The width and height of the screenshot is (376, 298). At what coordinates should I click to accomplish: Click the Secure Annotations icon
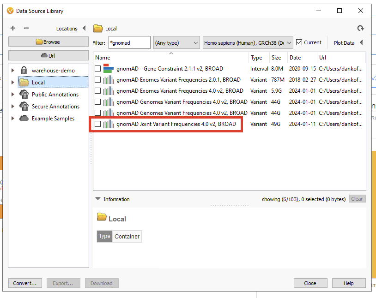click(x=24, y=106)
